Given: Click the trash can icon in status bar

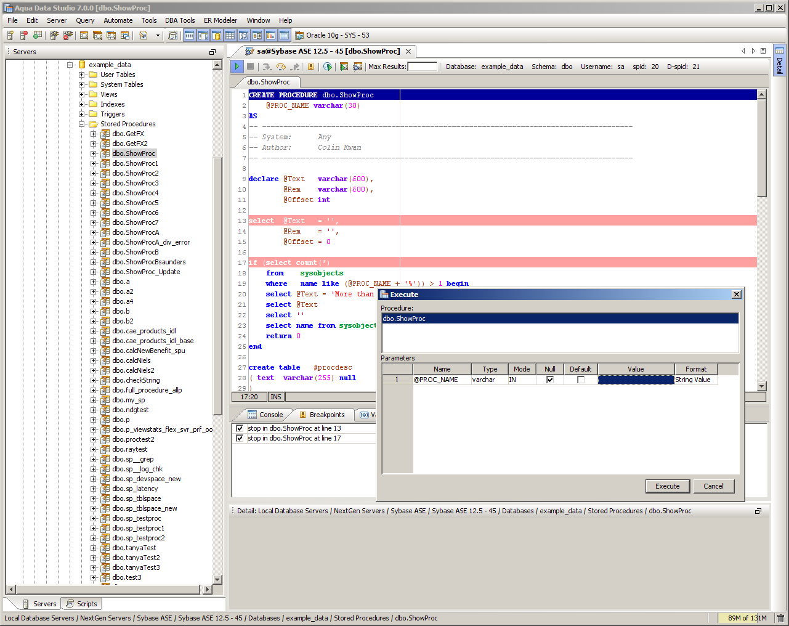Looking at the screenshot, I should (x=780, y=618).
